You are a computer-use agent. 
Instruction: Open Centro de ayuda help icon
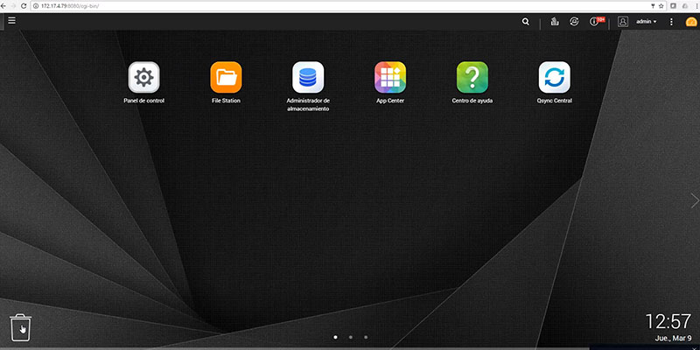[x=472, y=77]
